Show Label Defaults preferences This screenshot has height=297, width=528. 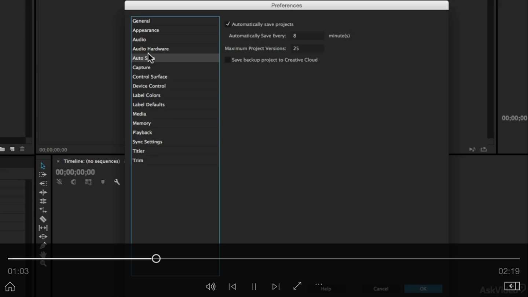click(x=175, y=104)
